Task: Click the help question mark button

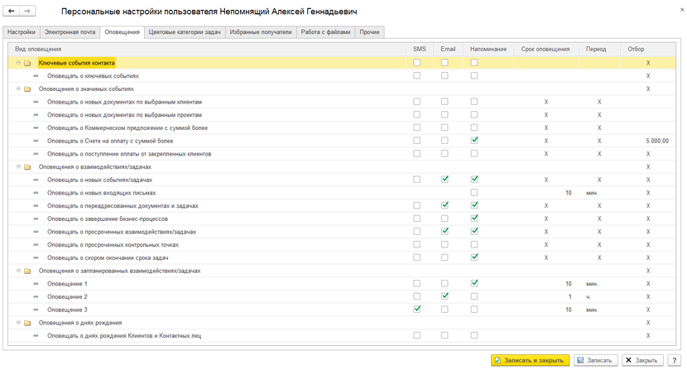Action: (675, 360)
